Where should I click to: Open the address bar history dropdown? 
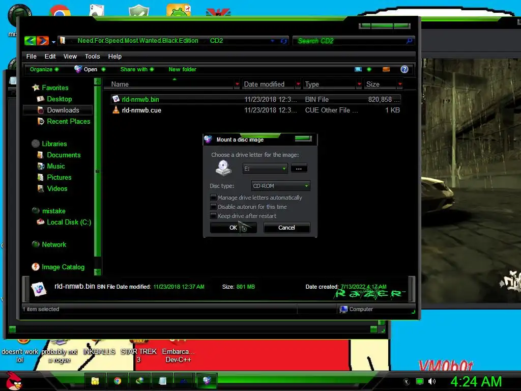273,41
